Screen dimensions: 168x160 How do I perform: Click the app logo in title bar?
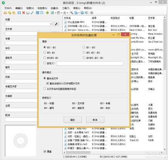[3, 3]
